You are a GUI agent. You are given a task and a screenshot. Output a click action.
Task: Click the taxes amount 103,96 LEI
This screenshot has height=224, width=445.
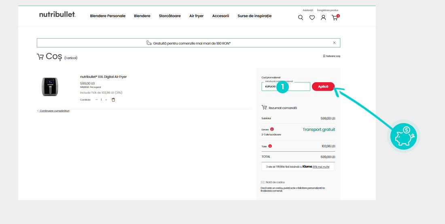[328, 146]
